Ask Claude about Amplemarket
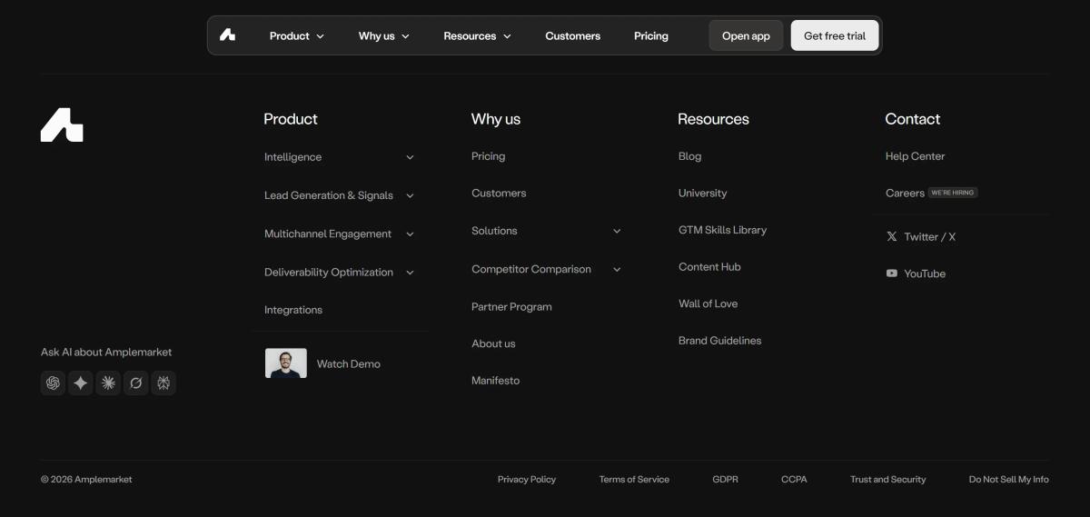The width and height of the screenshot is (1090, 517). point(108,383)
